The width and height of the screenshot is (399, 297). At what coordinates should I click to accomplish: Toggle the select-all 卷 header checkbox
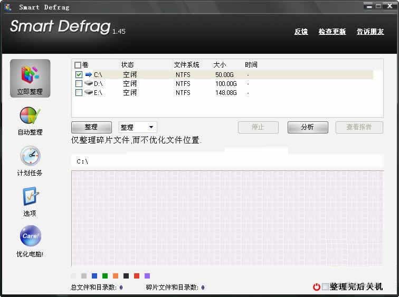(x=78, y=65)
